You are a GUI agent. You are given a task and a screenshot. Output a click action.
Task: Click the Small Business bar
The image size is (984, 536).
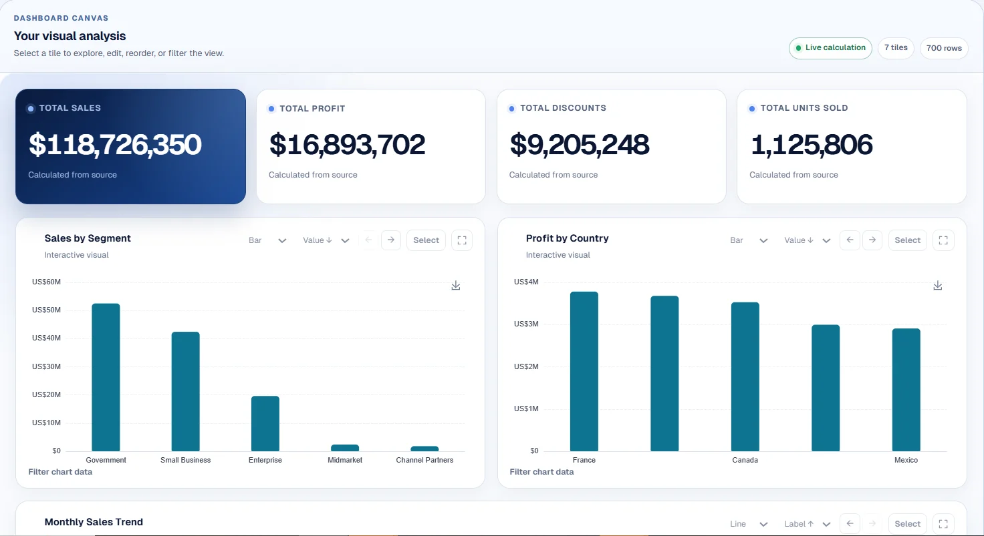[185, 391]
